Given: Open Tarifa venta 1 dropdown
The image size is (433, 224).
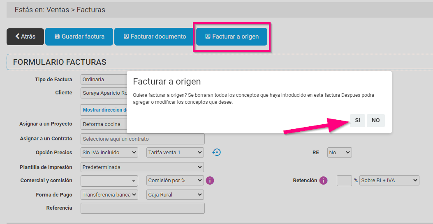Looking at the screenshot, I should tap(175, 152).
